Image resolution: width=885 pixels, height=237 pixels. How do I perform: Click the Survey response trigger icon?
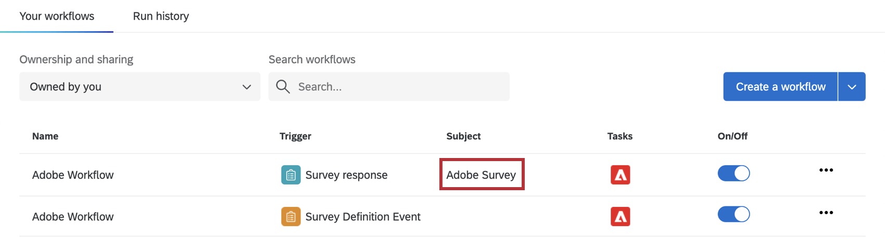click(290, 175)
